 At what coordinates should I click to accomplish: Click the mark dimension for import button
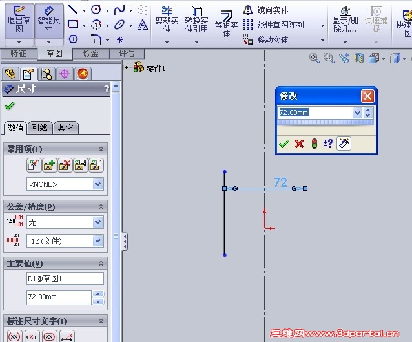tap(344, 144)
